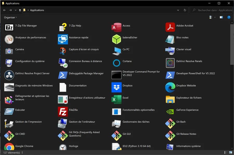Select the DaVinci Resolve Panels icon
The height and width of the screenshot is (155, 234).
(x=170, y=63)
